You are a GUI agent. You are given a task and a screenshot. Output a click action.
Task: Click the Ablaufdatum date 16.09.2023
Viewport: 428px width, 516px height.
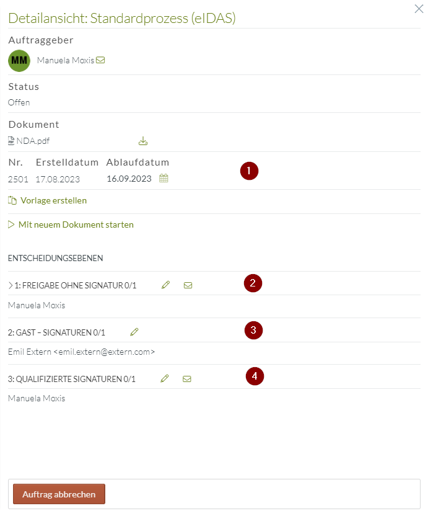(x=131, y=177)
